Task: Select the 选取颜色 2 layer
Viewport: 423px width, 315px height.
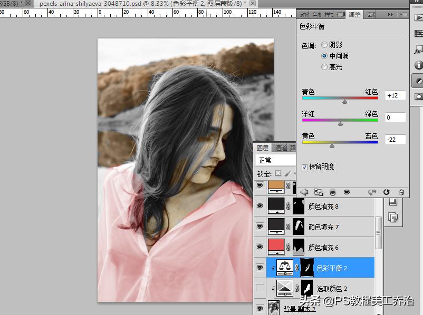Action: (x=330, y=288)
